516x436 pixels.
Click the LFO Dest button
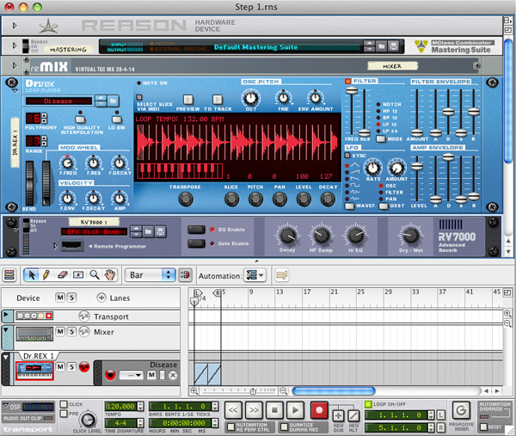coord(383,206)
